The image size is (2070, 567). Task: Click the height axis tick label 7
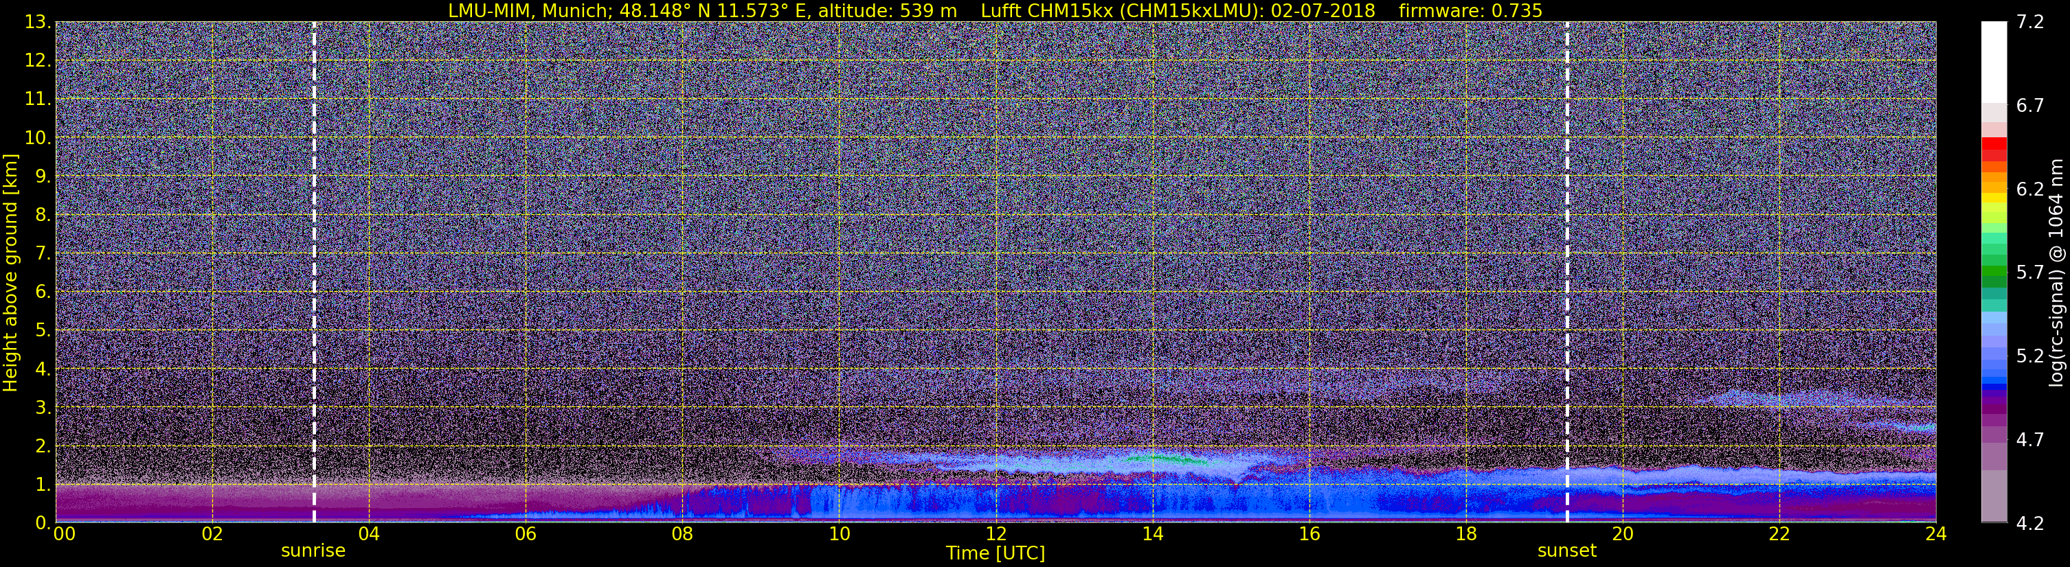(42, 254)
